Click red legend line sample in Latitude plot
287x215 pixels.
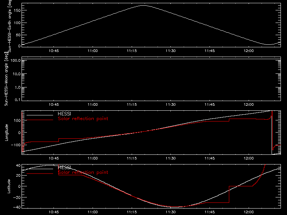(x=40, y=173)
